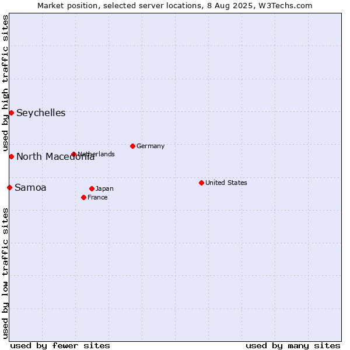Viewport: 350px width, 350px height.
Task: Click the Japan red data point
Action: click(x=92, y=189)
